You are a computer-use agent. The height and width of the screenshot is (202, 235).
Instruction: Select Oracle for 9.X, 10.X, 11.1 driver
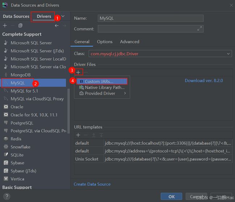(x=34, y=115)
